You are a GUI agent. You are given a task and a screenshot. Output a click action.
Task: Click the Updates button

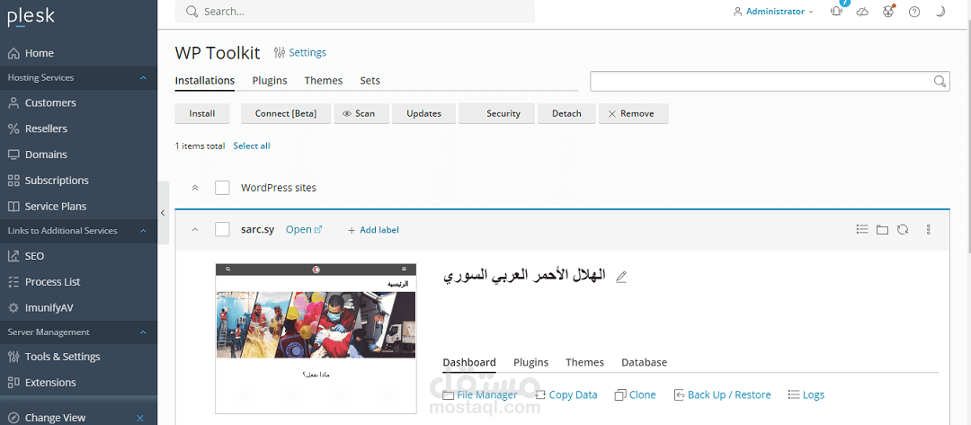click(424, 114)
